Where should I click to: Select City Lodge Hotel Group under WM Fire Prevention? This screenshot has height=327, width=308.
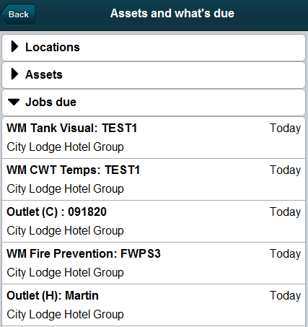65,273
